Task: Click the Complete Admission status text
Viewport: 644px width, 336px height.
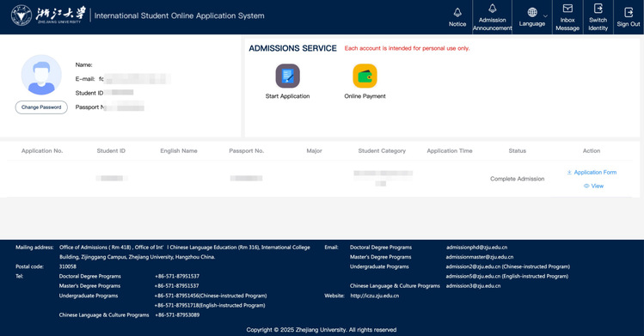Action: [x=517, y=179]
